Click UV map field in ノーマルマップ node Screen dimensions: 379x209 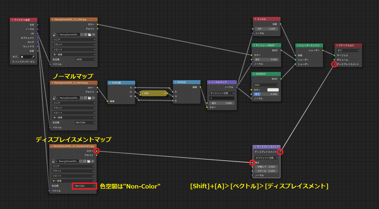pos(222,98)
